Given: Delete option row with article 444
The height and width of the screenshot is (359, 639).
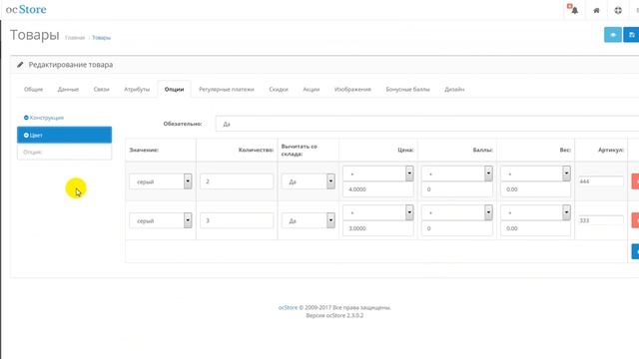Looking at the screenshot, I should click(x=635, y=181).
